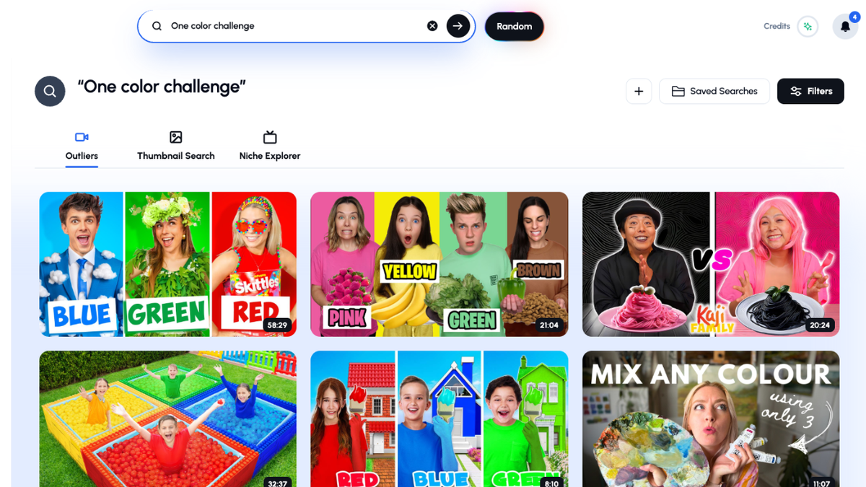Image resolution: width=866 pixels, height=487 pixels.
Task: Open the Pink Yellow Green Brown thumbnail
Action: tap(439, 264)
